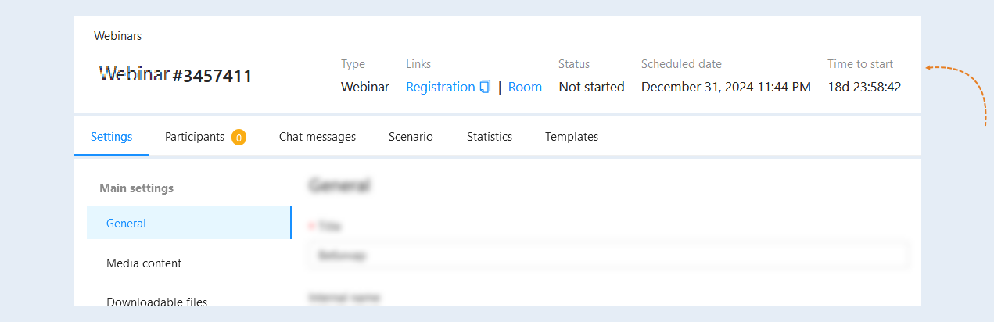994x322 pixels.
Task: Click the Time to start countdown
Action: 864,87
